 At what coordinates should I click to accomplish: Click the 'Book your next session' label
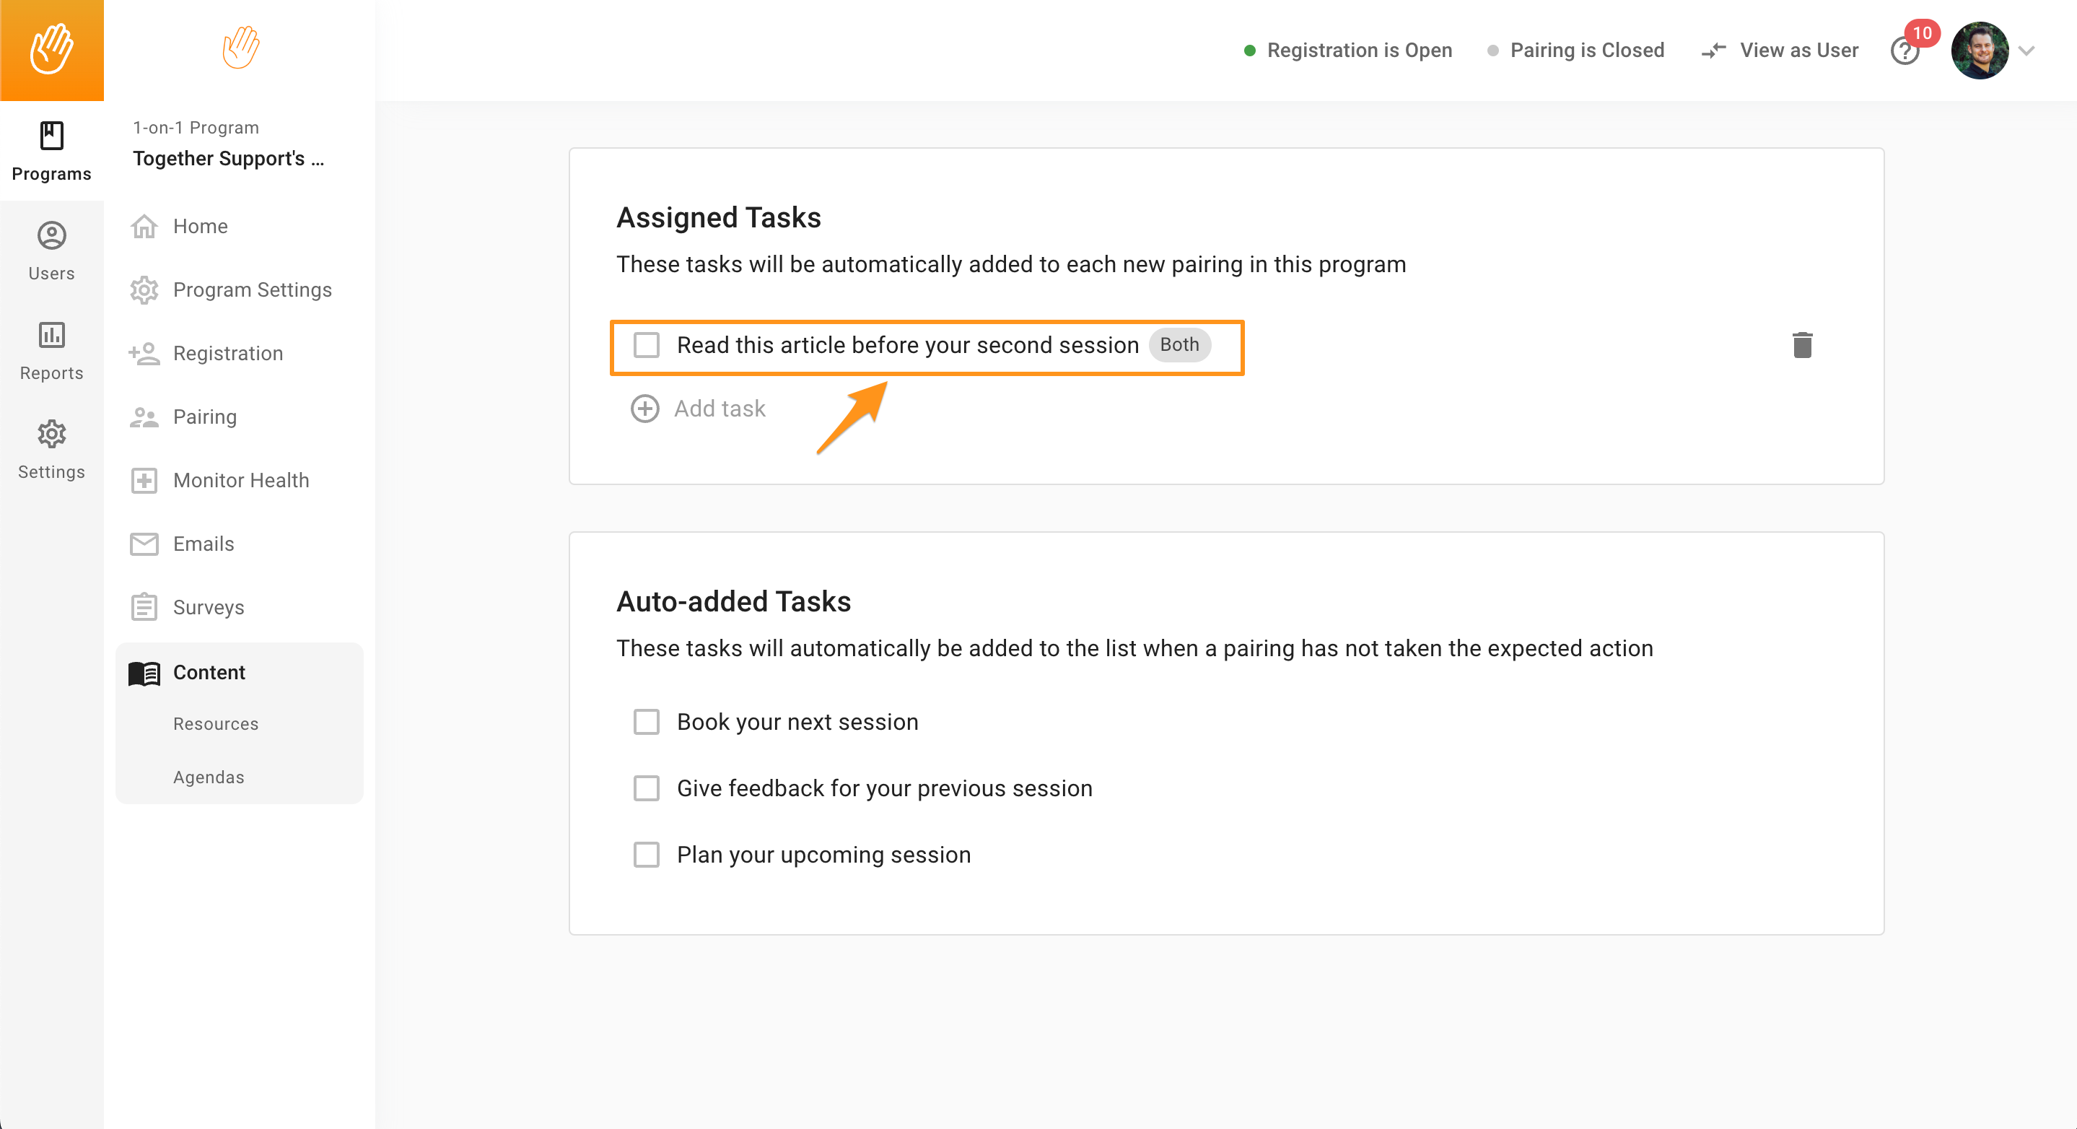point(797,722)
